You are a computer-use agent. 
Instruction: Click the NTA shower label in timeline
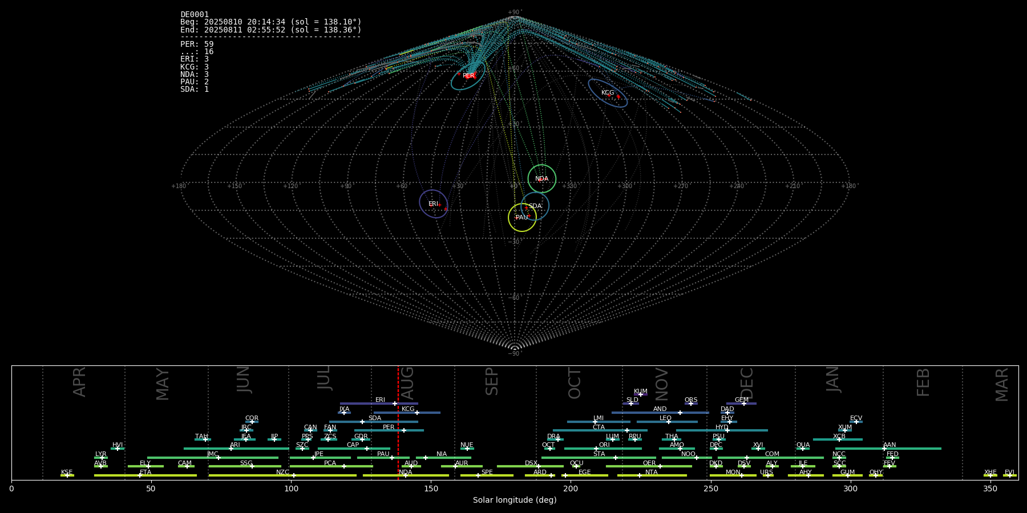[x=652, y=473]
